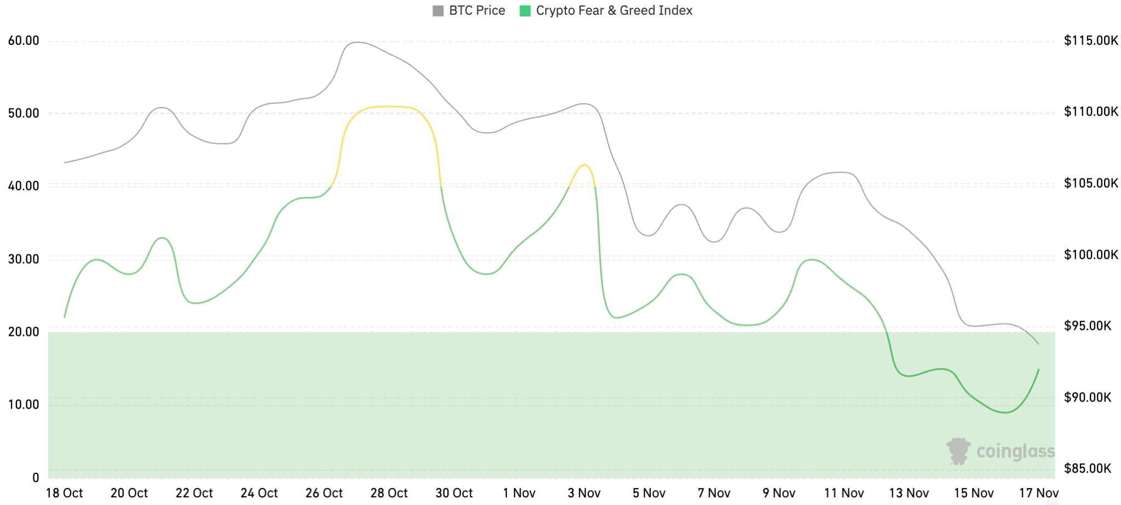
Task: Select the 18 Oct date label
Action: pos(65,493)
